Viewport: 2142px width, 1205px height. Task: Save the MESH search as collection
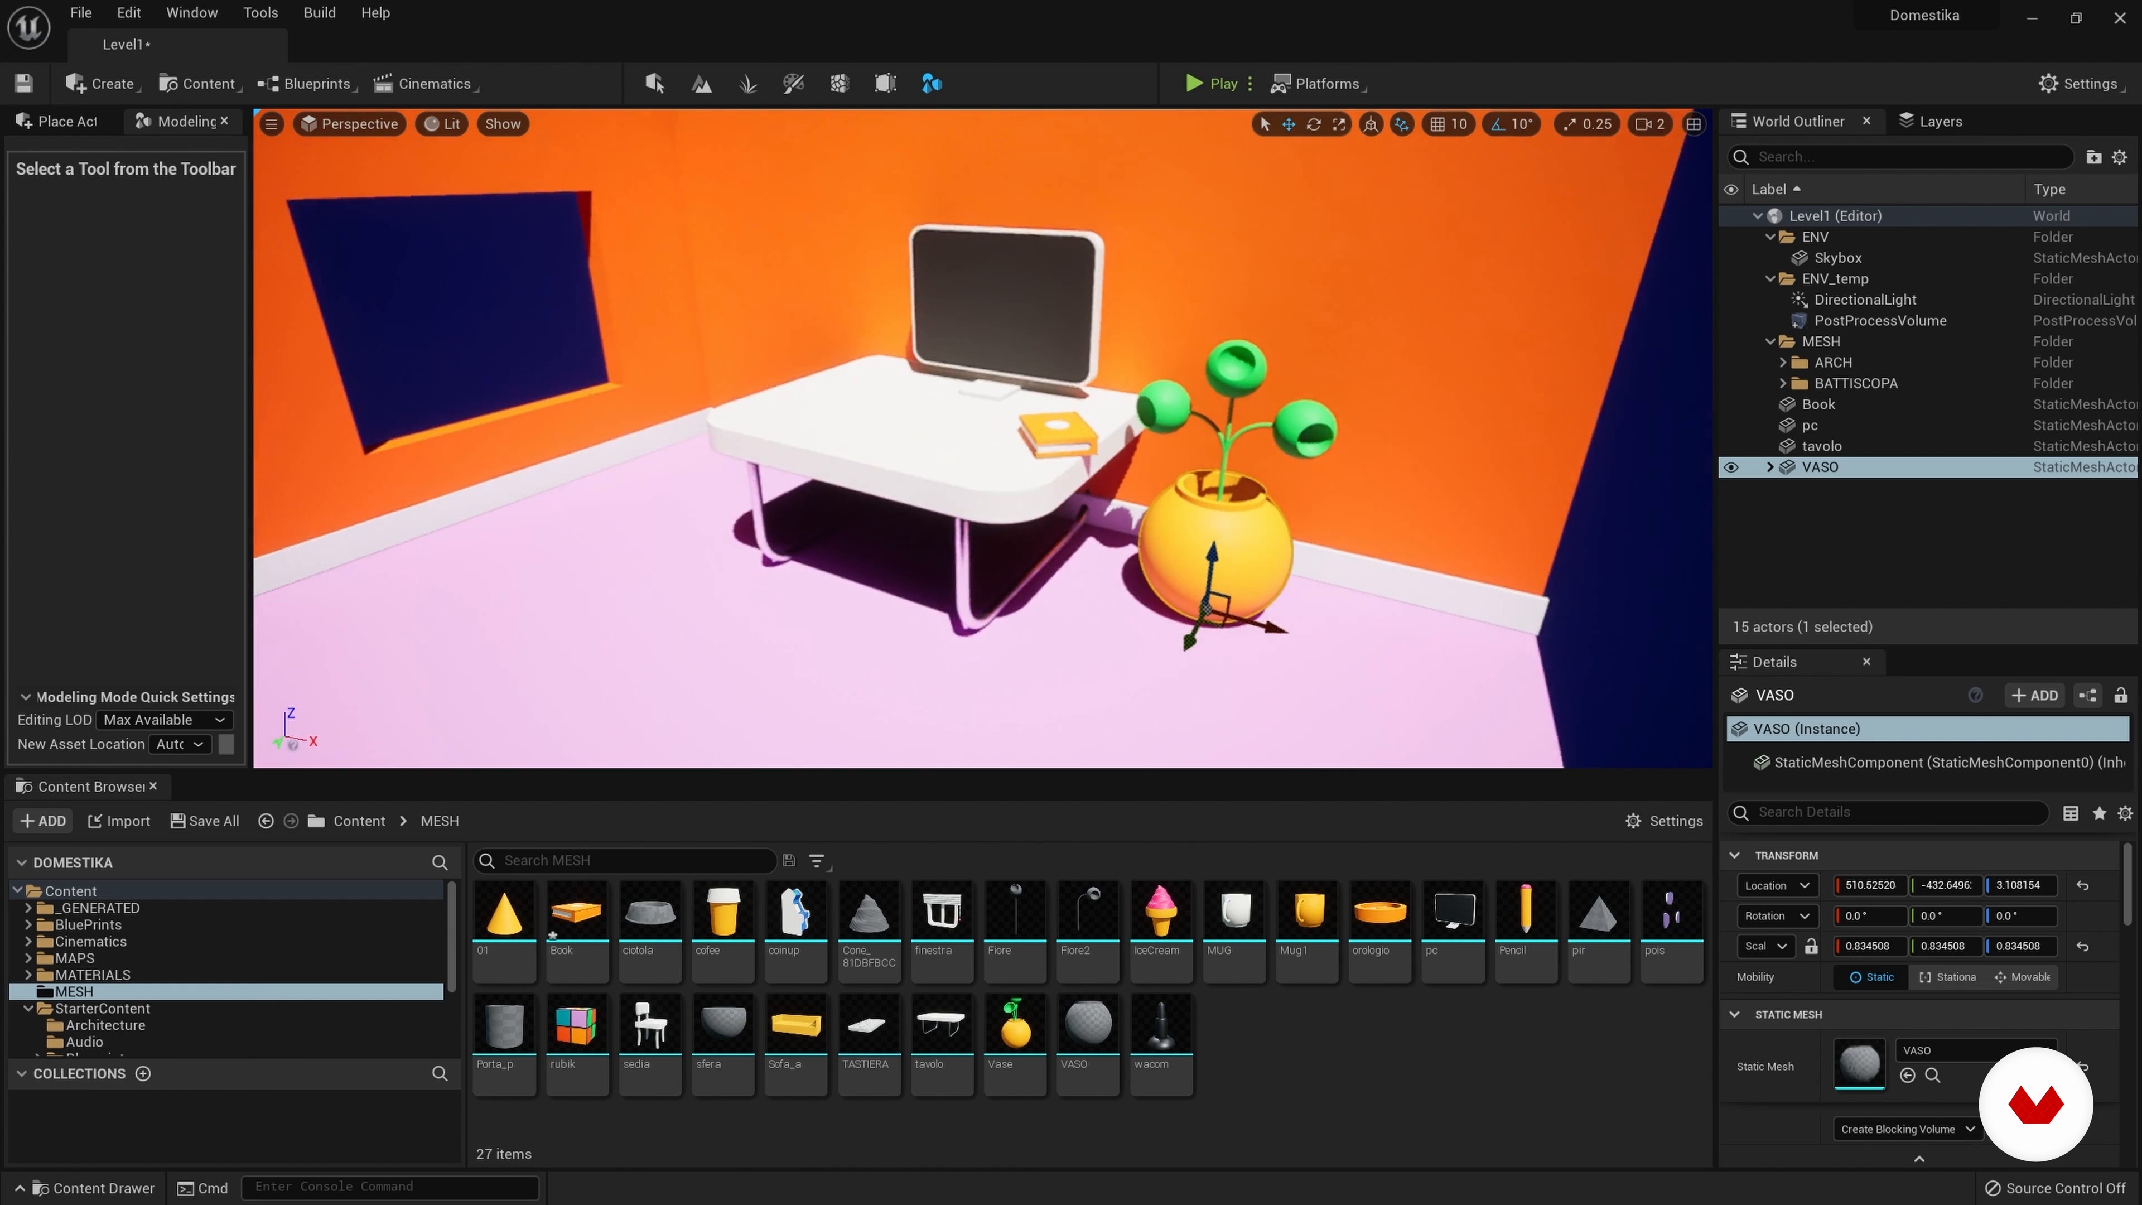coord(789,861)
